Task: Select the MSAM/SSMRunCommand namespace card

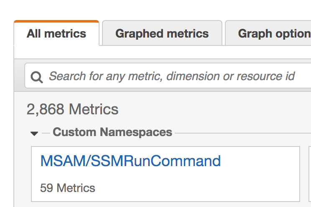Action: tap(166, 174)
